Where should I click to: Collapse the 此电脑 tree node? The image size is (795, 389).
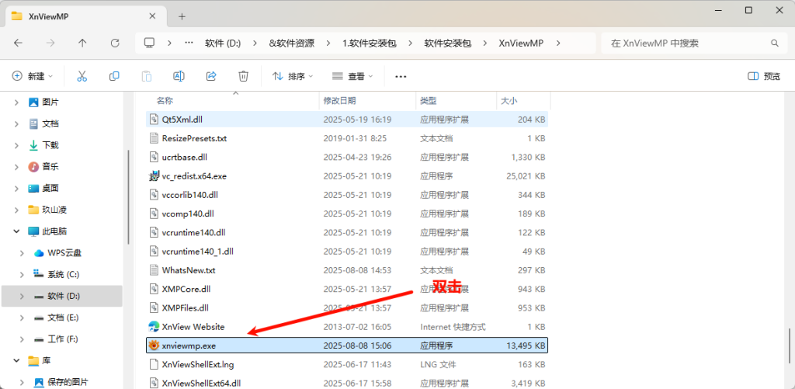(x=17, y=231)
